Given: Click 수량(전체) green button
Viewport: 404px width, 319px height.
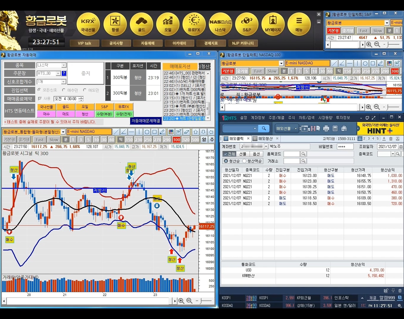Looking at the screenshot, I should [124, 114].
